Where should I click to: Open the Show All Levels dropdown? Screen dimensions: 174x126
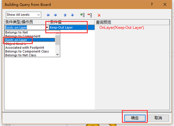(24, 15)
